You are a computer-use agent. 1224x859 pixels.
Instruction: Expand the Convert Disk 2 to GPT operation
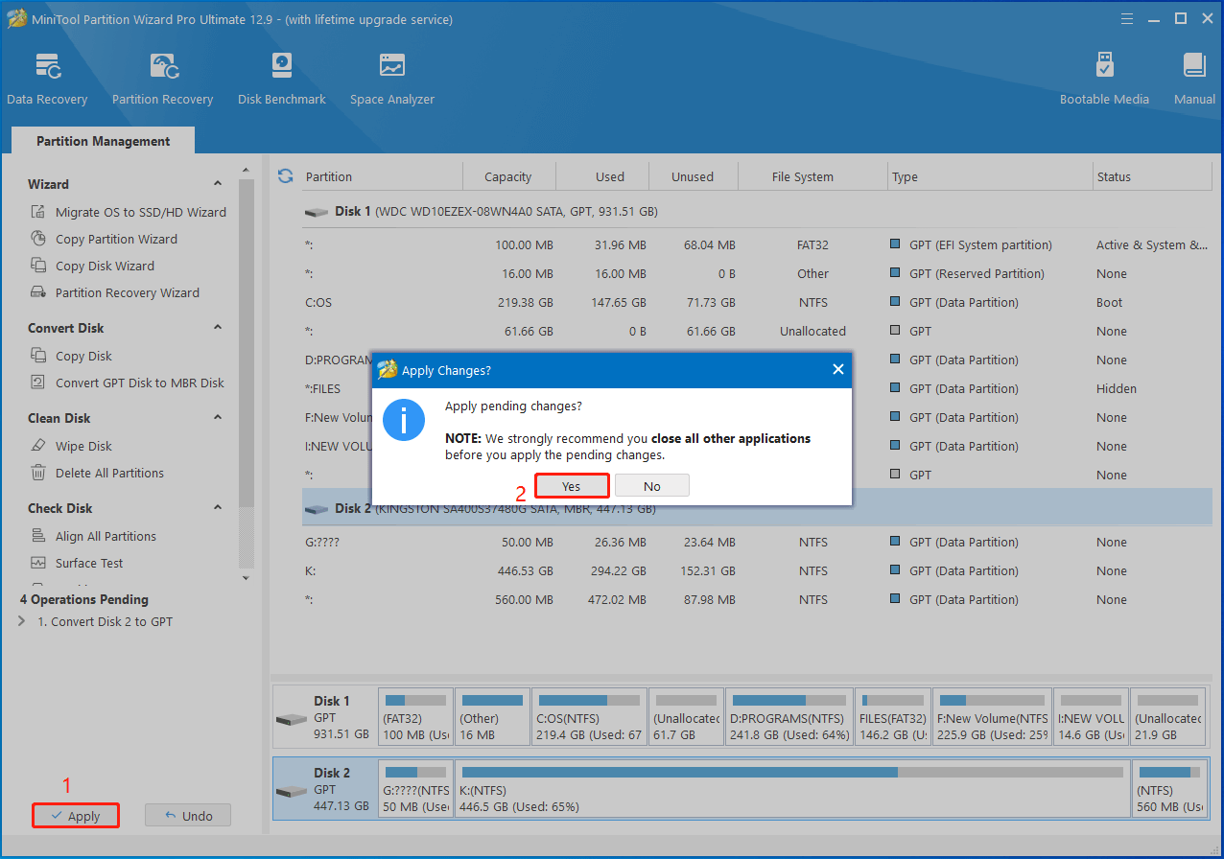(x=21, y=620)
